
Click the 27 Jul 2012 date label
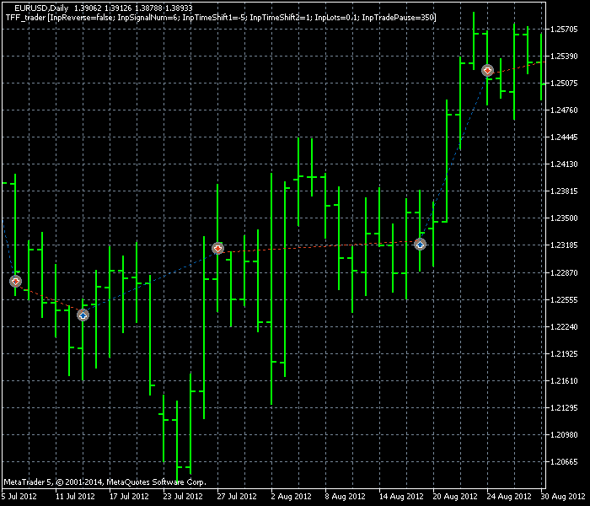click(237, 496)
